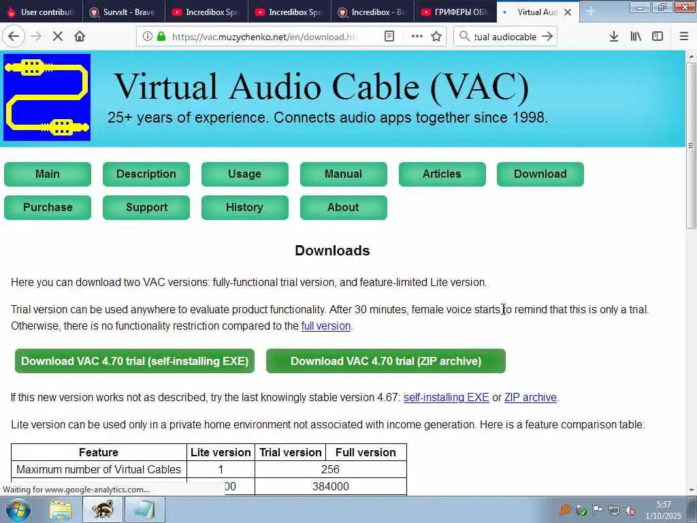Click the scrollbar up arrow

click(x=691, y=57)
